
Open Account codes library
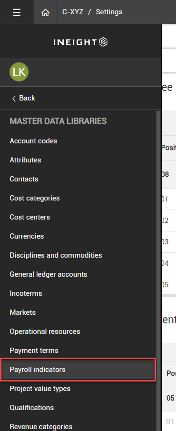(x=33, y=141)
